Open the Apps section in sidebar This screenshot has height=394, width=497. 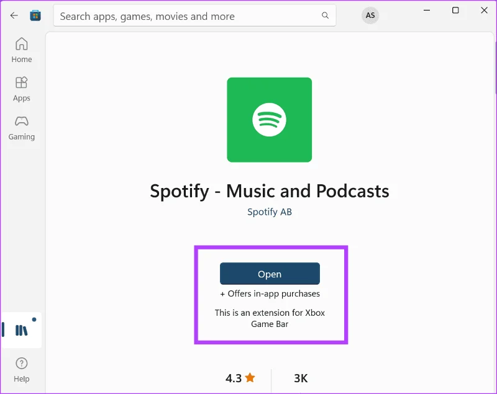22,89
